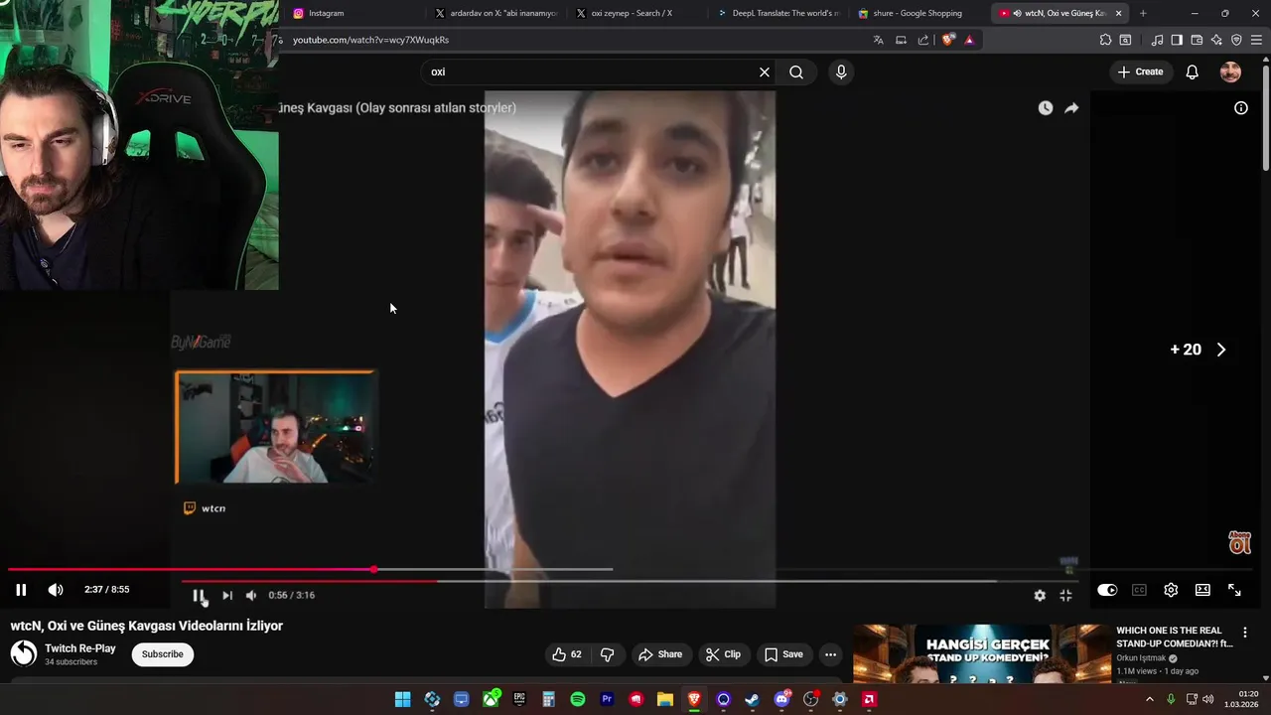Click the share page icon in address bar
The width and height of the screenshot is (1271, 715).
click(x=923, y=40)
